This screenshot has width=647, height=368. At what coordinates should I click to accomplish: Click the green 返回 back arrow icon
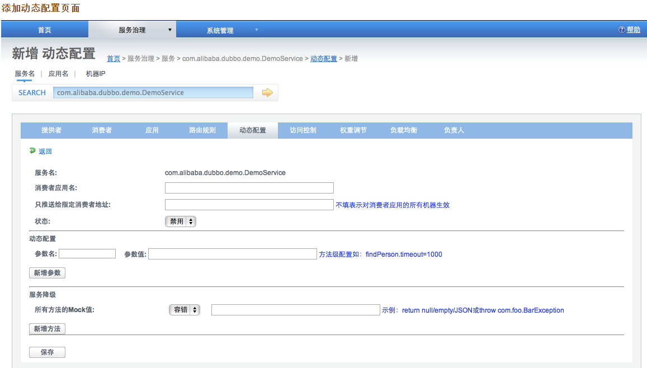(x=32, y=151)
